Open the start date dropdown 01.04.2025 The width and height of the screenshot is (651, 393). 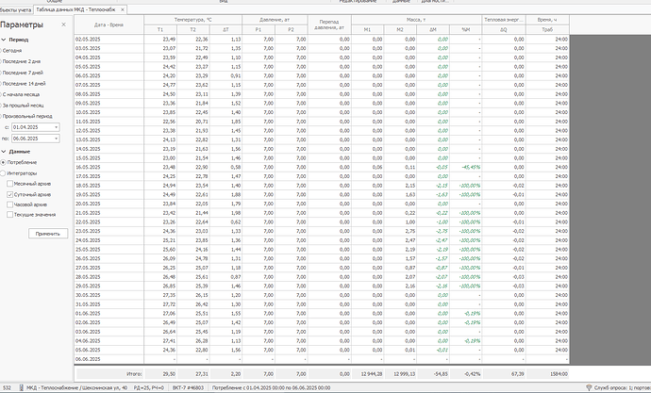pyautogui.click(x=57, y=127)
